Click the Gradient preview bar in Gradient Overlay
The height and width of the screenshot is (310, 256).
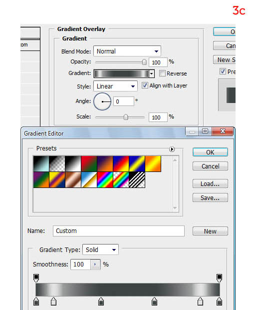(121, 73)
